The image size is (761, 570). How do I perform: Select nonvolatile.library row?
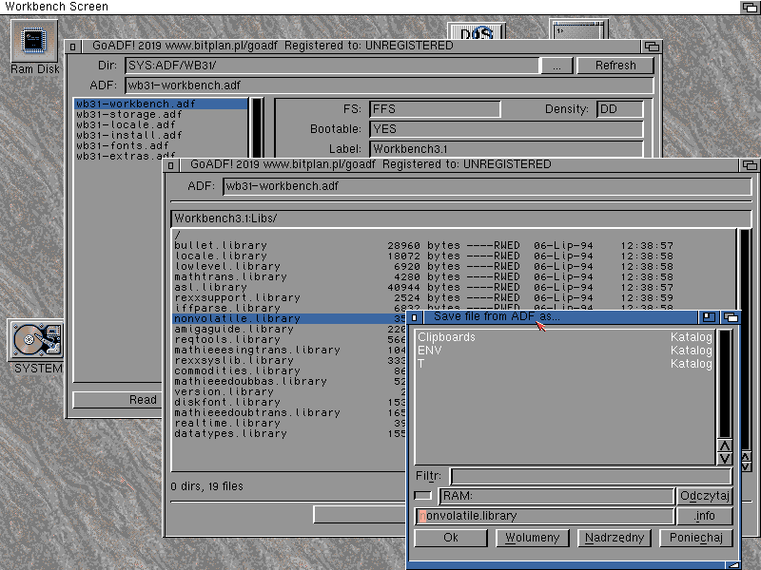point(289,318)
